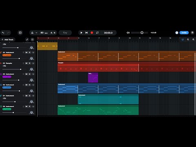Click bar 5 on timeline ruler
The height and width of the screenshot is (147, 196).
pos(79,38)
